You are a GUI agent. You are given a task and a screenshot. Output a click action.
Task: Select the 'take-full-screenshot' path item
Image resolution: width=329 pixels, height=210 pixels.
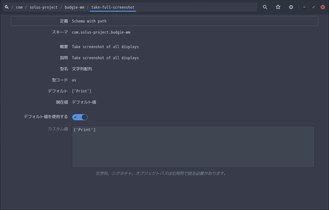coord(113,7)
